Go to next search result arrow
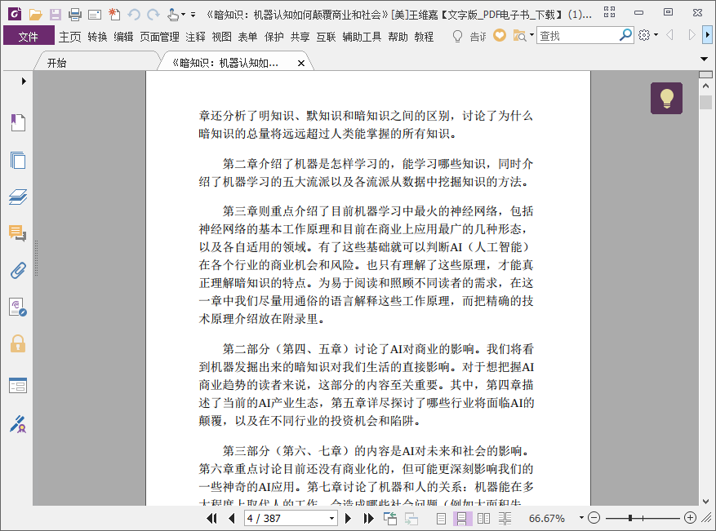This screenshot has height=531, width=716. click(692, 35)
